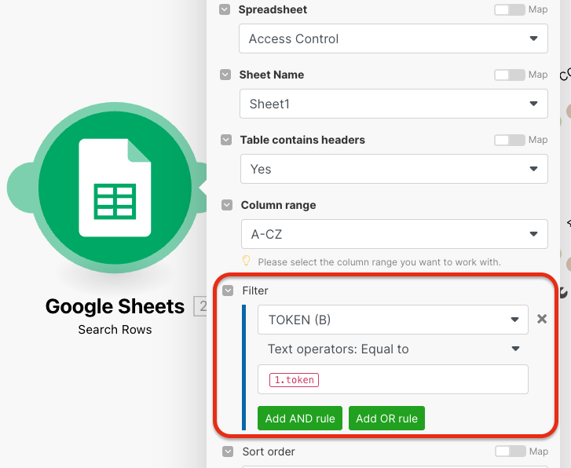Click the Filter section label
The image size is (571, 468).
[x=255, y=291]
